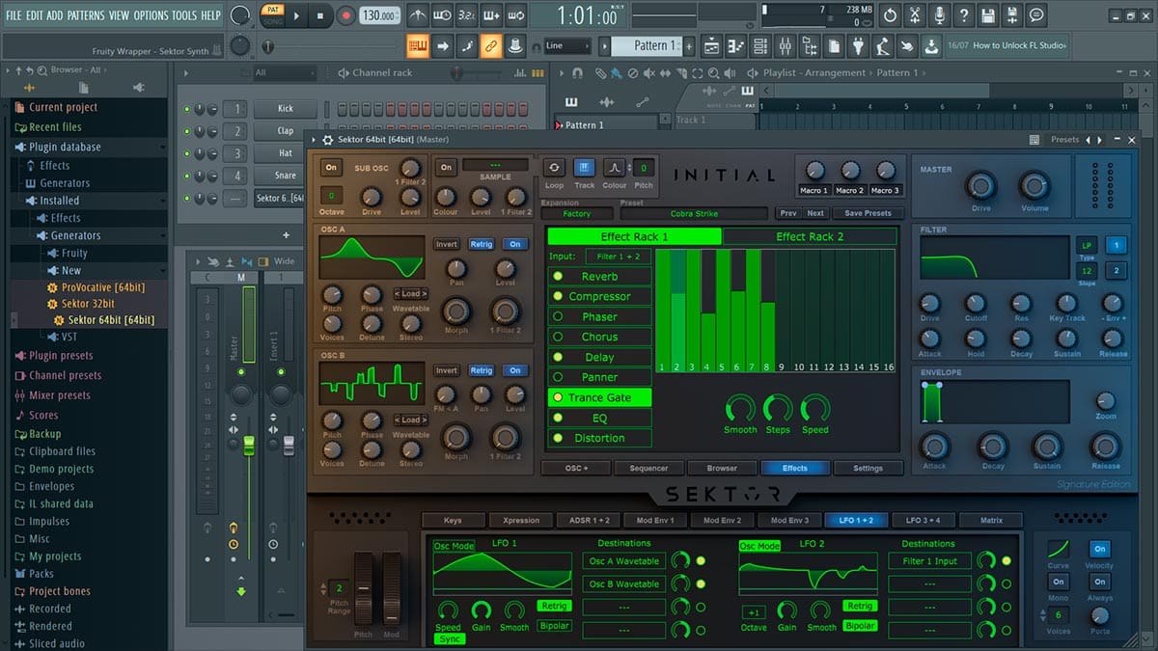
Task: Click the Track icon in Sektor sample section
Action: [x=585, y=168]
